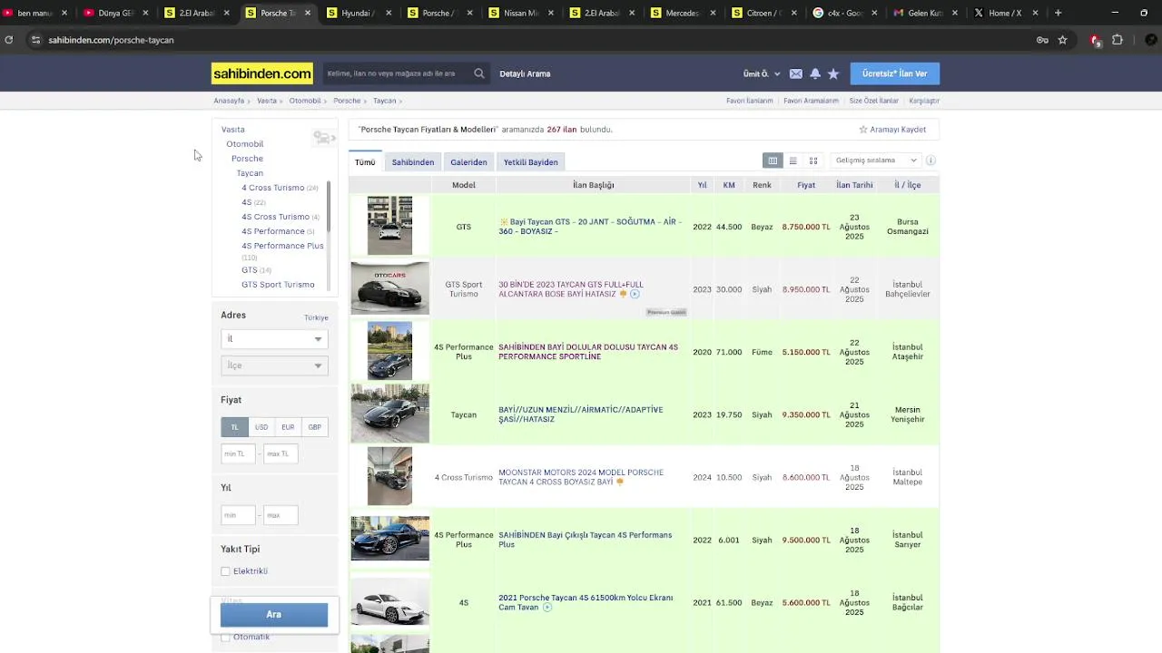This screenshot has height=653, width=1162.
Task: Open Size Özel İlanlar link
Action: point(873,101)
